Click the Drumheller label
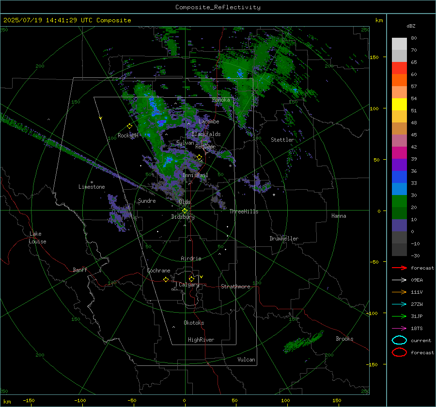Viewport: 436px width, 407px height. point(284,239)
